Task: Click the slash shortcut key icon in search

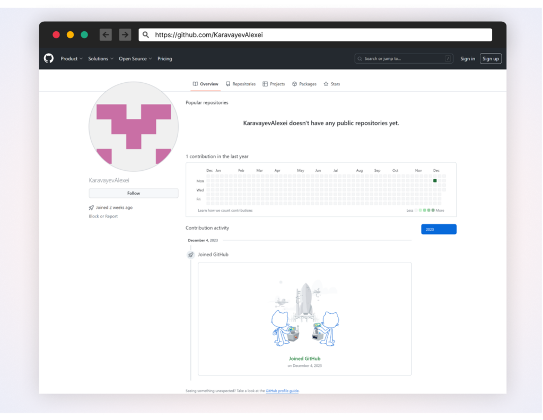Action: tap(448, 58)
